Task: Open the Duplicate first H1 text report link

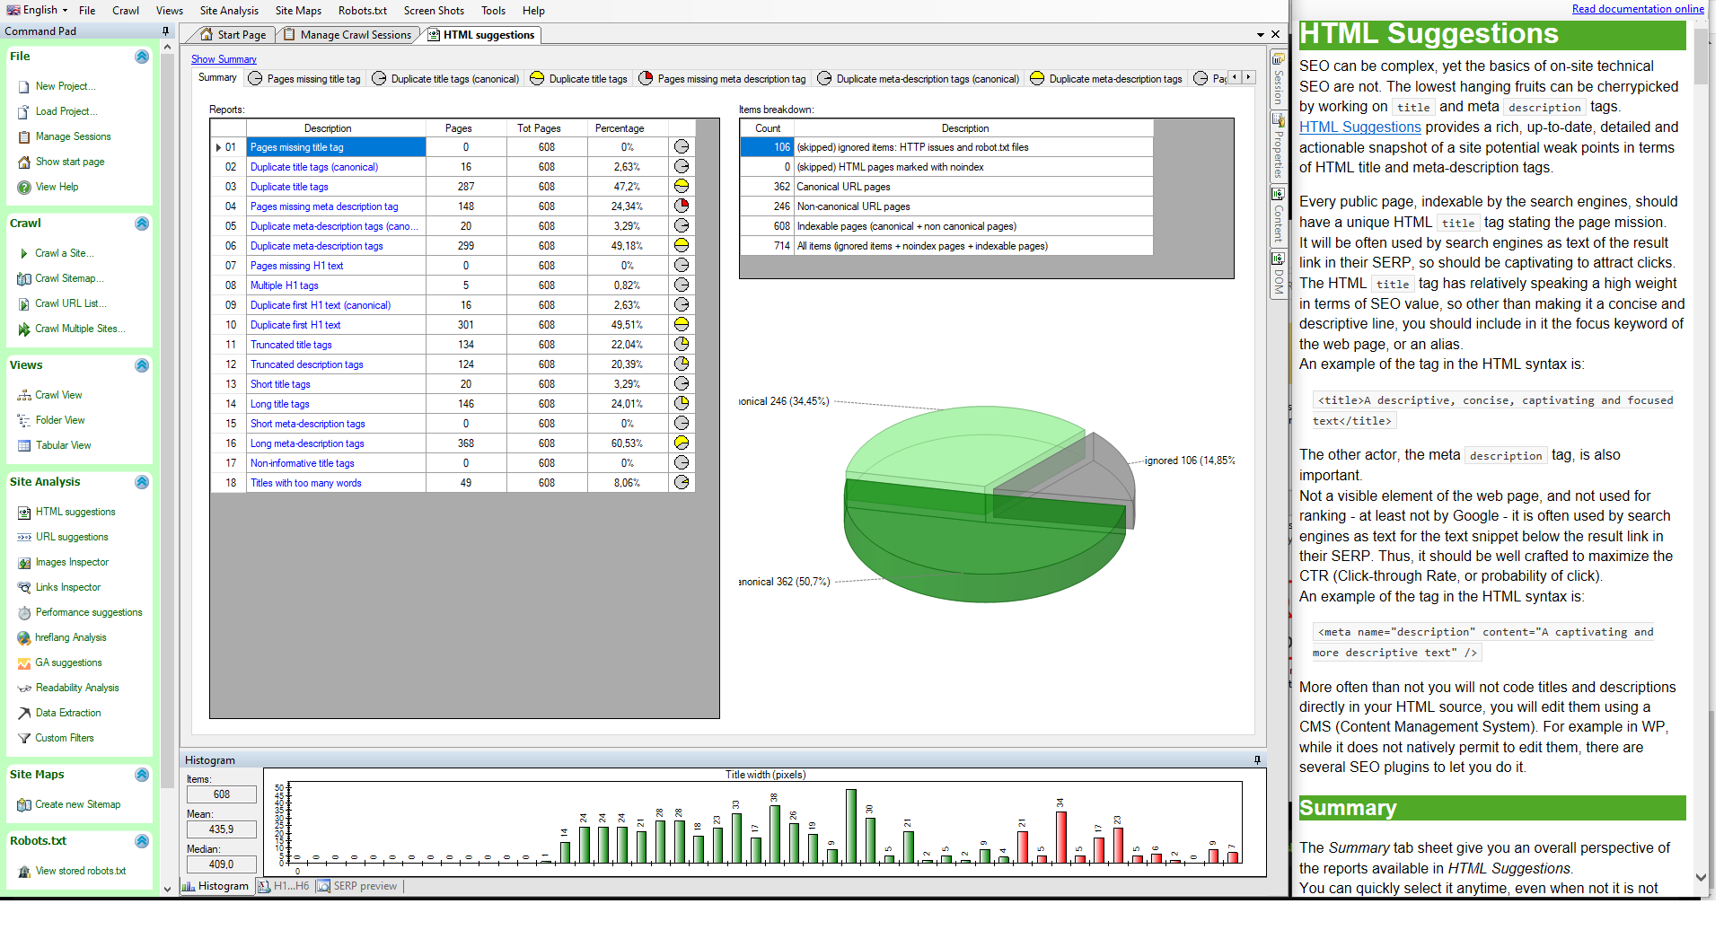Action: (295, 325)
